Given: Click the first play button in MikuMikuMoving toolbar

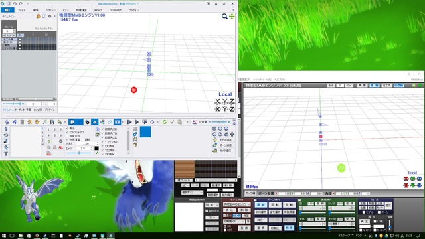Looking at the screenshot, I should click(x=129, y=122).
